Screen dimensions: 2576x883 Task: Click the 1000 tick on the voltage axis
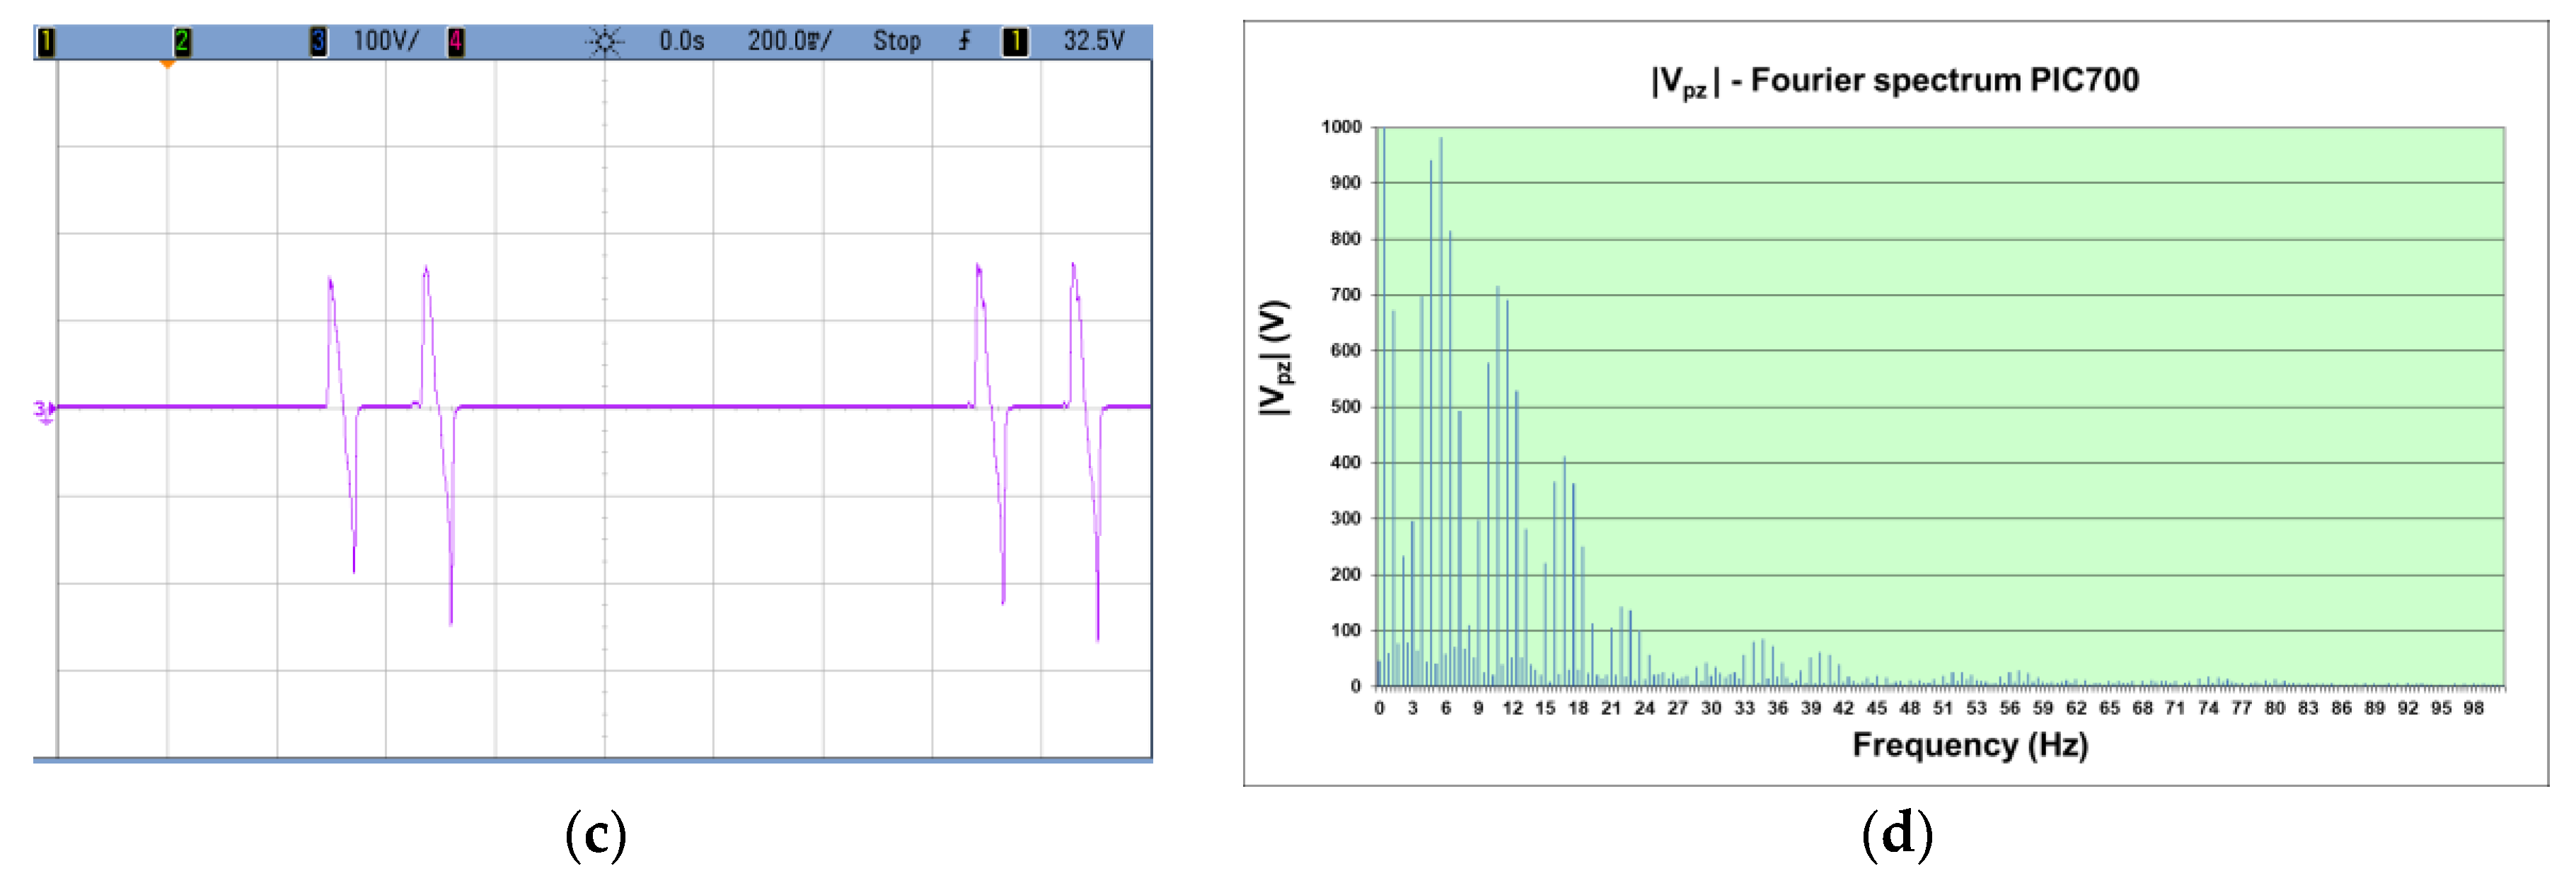[x=1341, y=127]
